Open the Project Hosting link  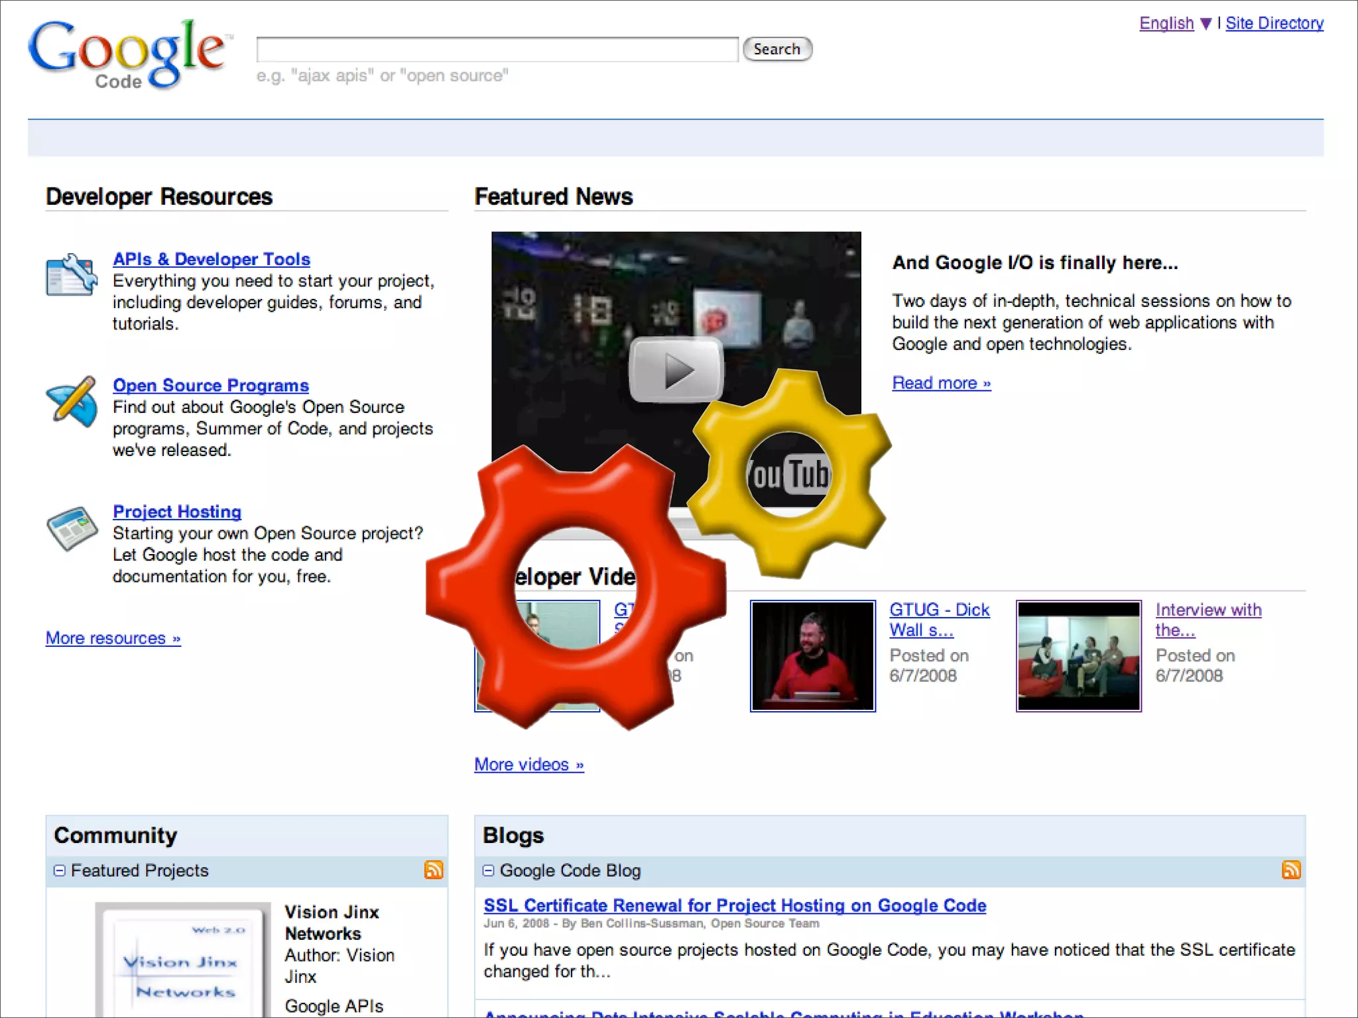click(177, 512)
